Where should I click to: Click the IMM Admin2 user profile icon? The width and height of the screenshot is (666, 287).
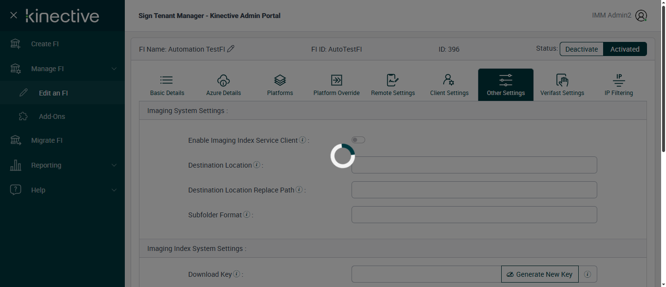click(x=641, y=16)
